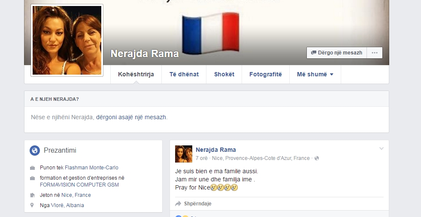
Task: Click the Je suis bien post line
Action: (x=216, y=171)
